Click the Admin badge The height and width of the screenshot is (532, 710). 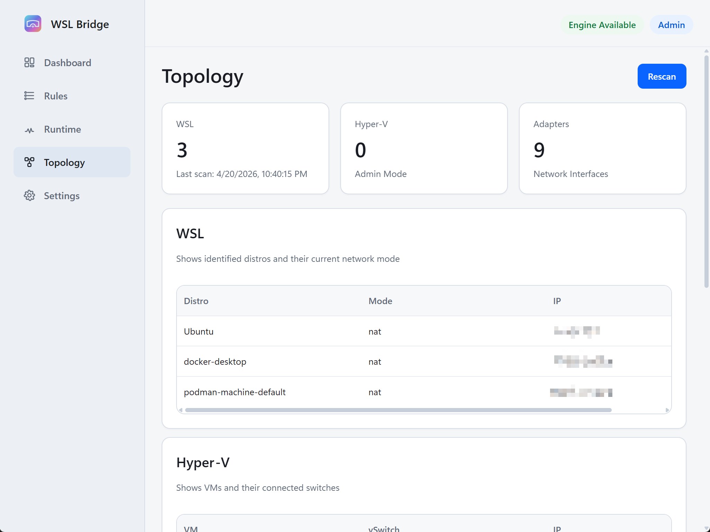tap(672, 25)
